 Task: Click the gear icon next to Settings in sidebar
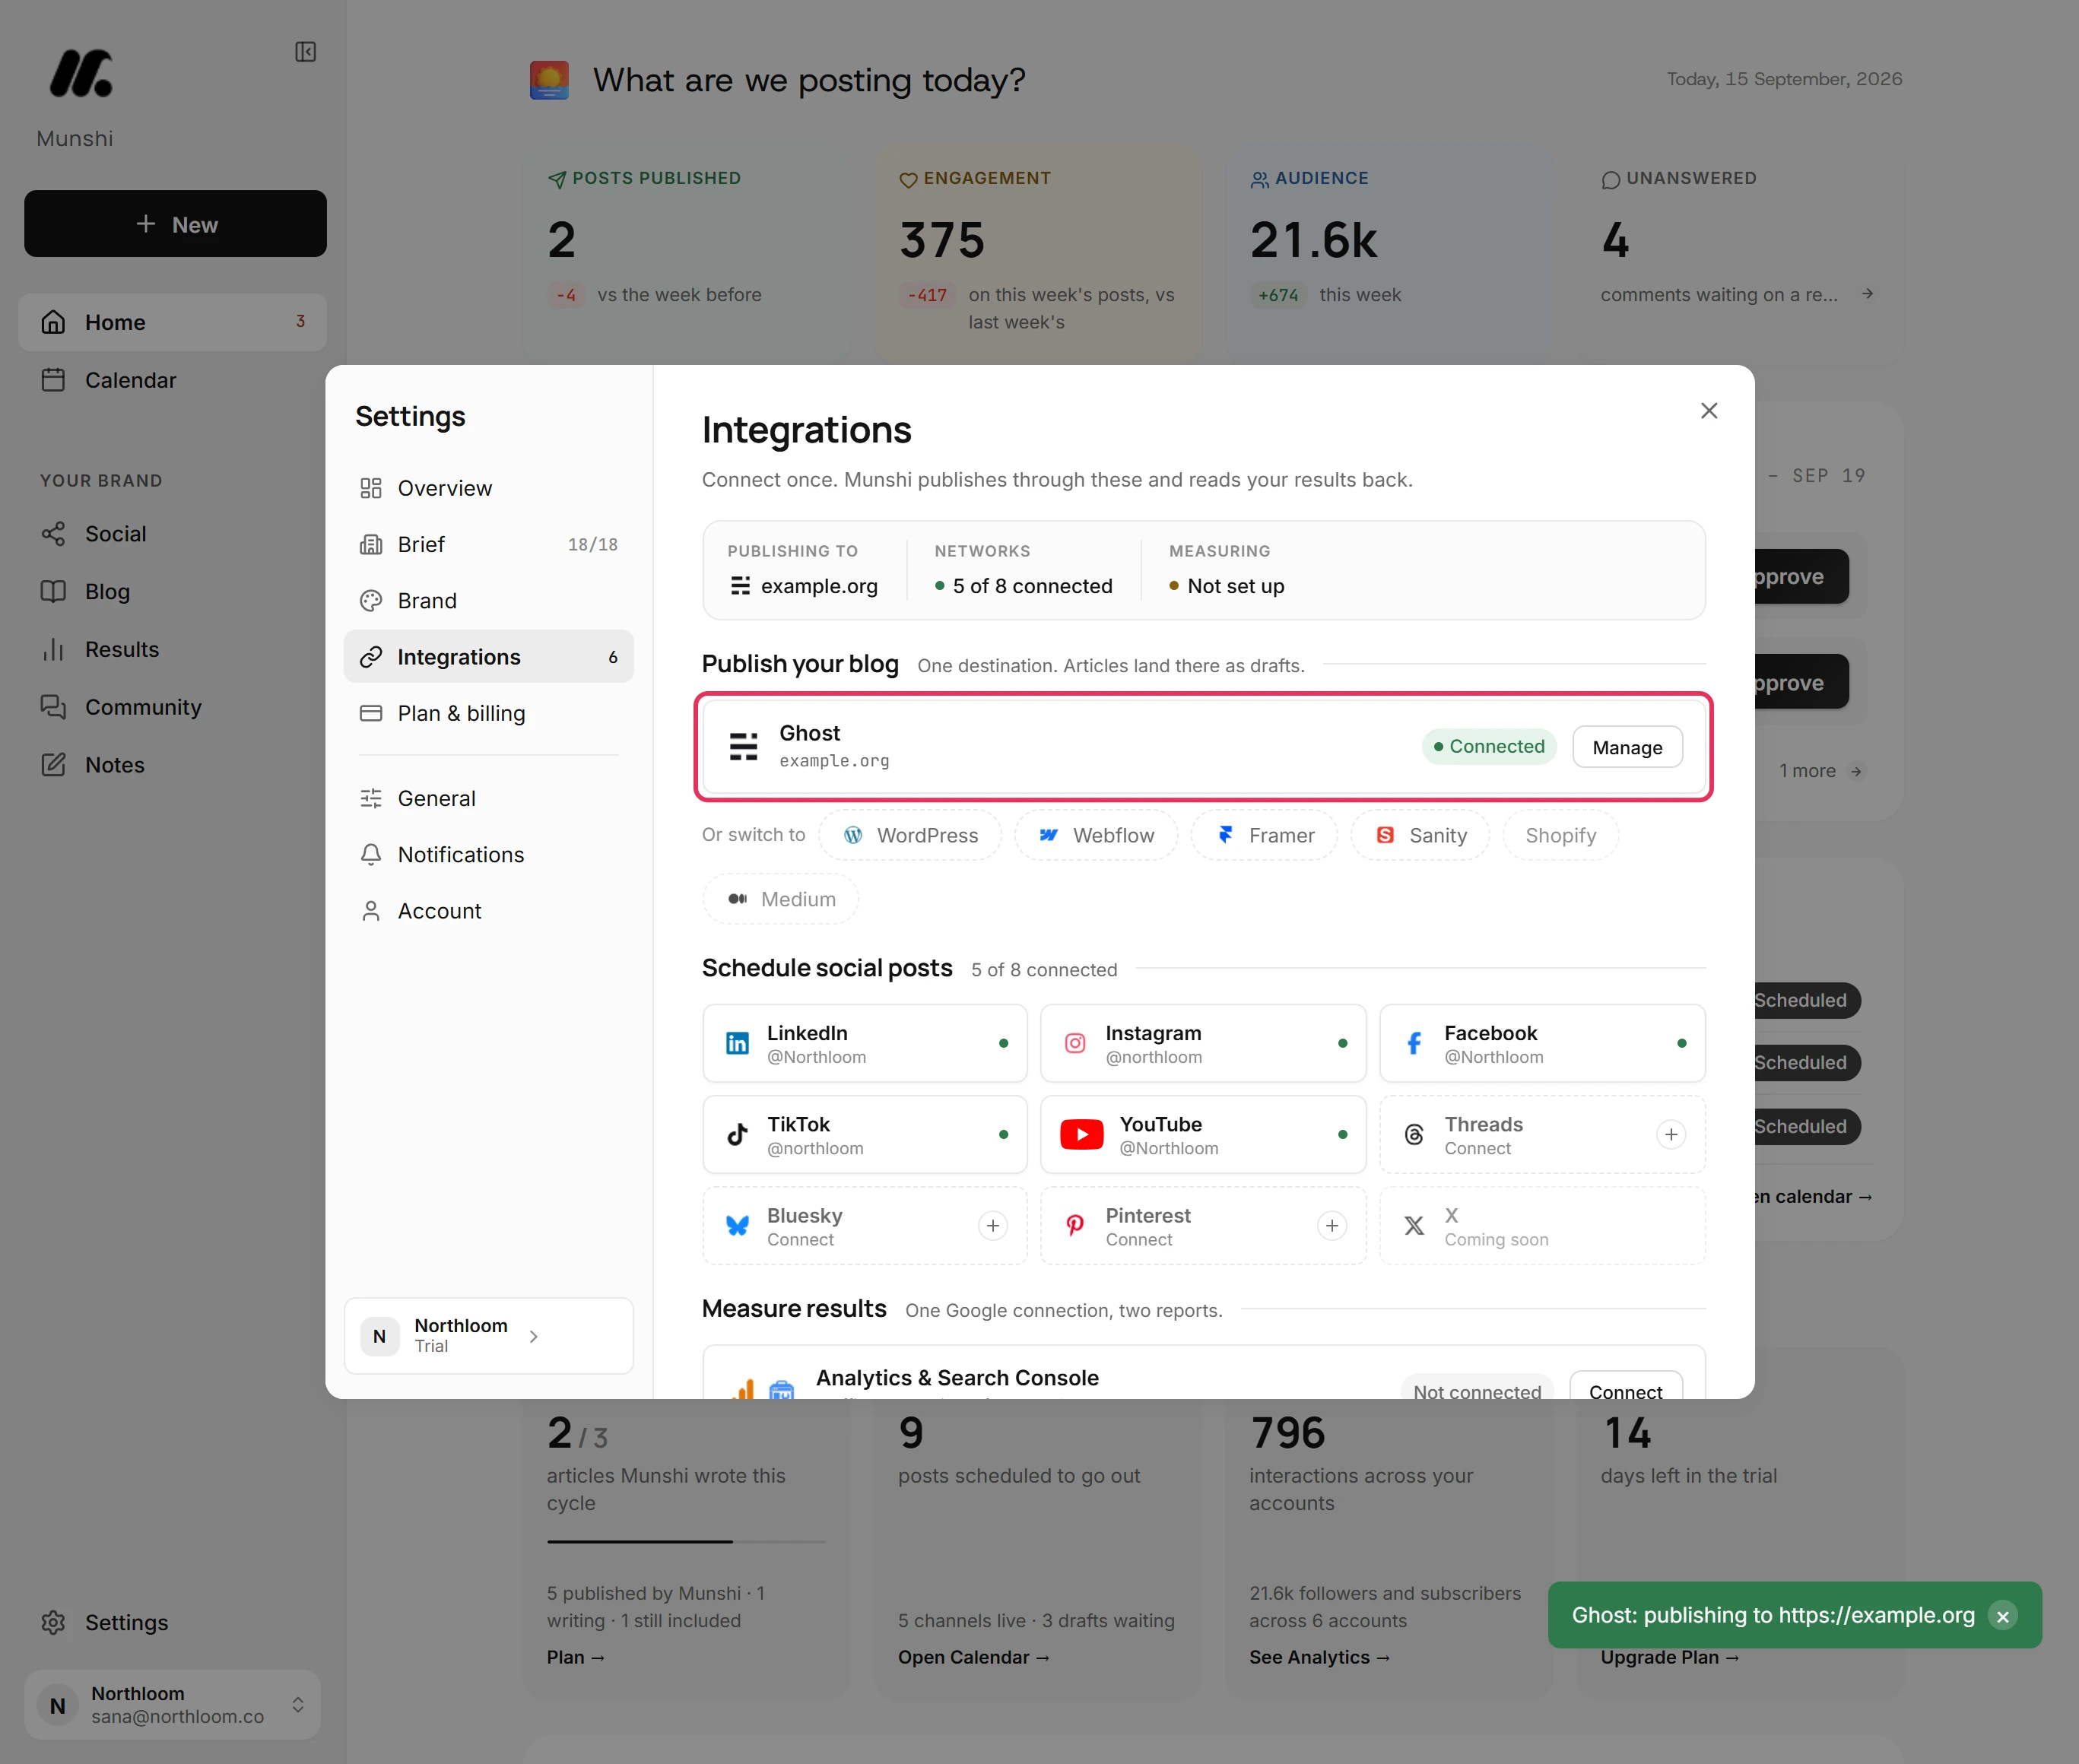(53, 1623)
